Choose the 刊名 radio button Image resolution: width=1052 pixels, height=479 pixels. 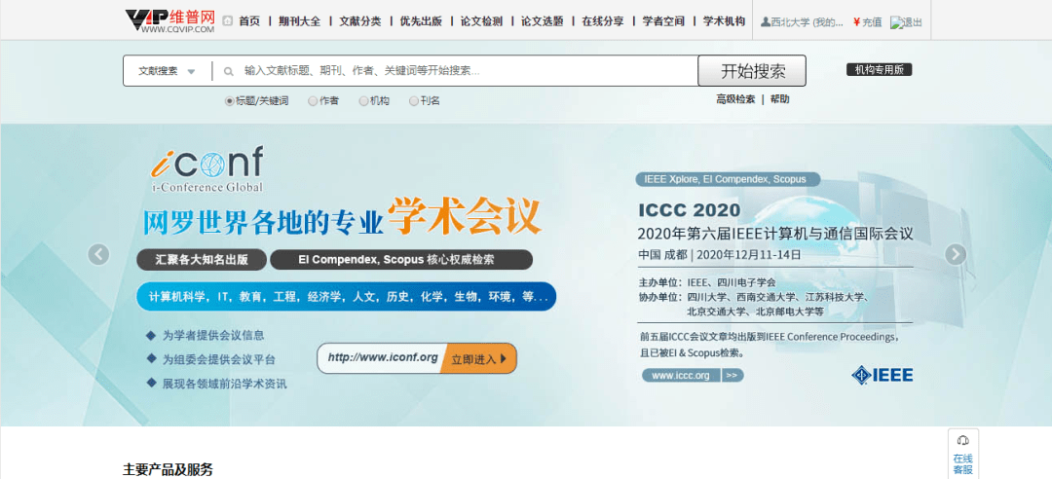414,100
